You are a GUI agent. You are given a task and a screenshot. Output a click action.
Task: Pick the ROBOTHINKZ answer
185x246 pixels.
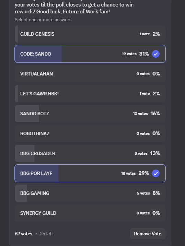click(x=90, y=133)
